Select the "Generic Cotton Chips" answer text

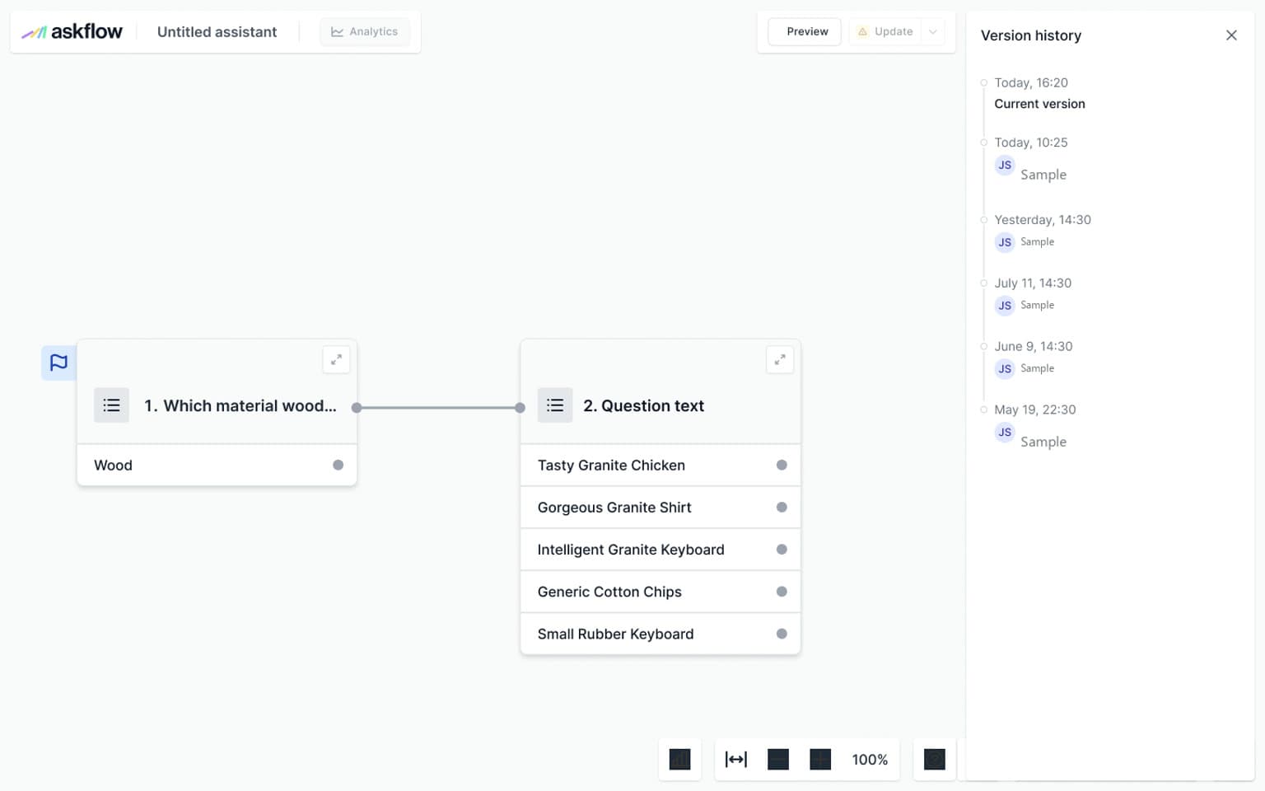pos(609,592)
